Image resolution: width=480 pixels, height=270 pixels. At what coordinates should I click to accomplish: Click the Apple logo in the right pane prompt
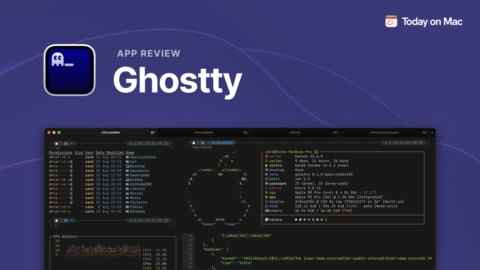193,142
